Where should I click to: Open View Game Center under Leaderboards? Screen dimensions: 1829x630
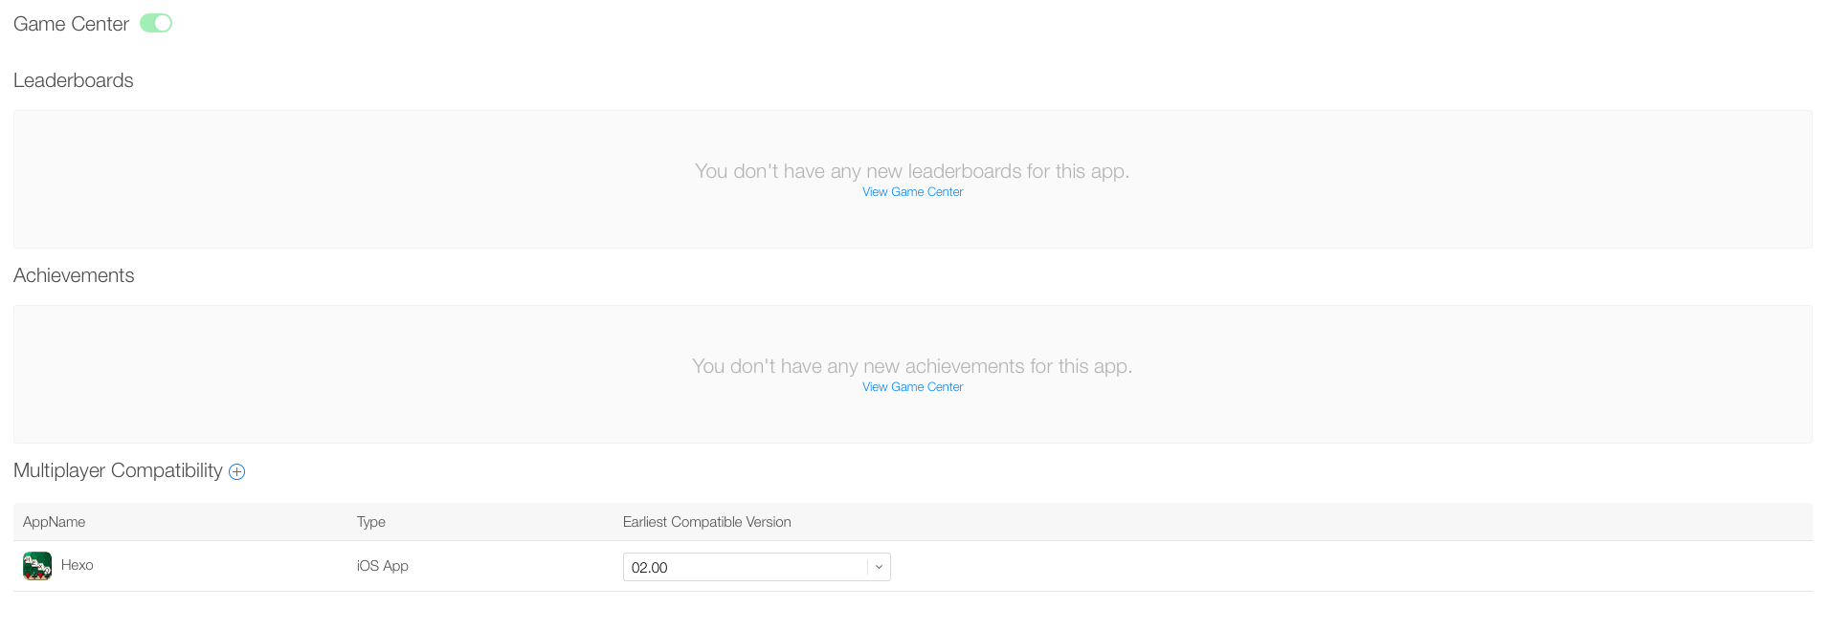[x=911, y=191]
